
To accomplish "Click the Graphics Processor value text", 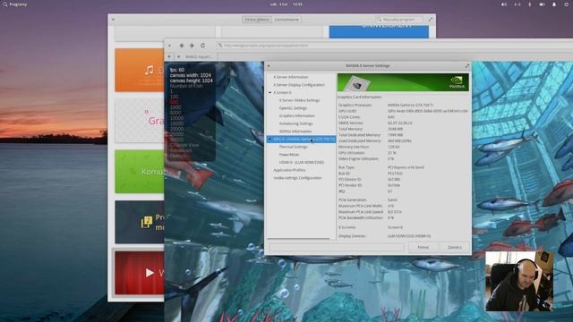I will coord(410,106).
